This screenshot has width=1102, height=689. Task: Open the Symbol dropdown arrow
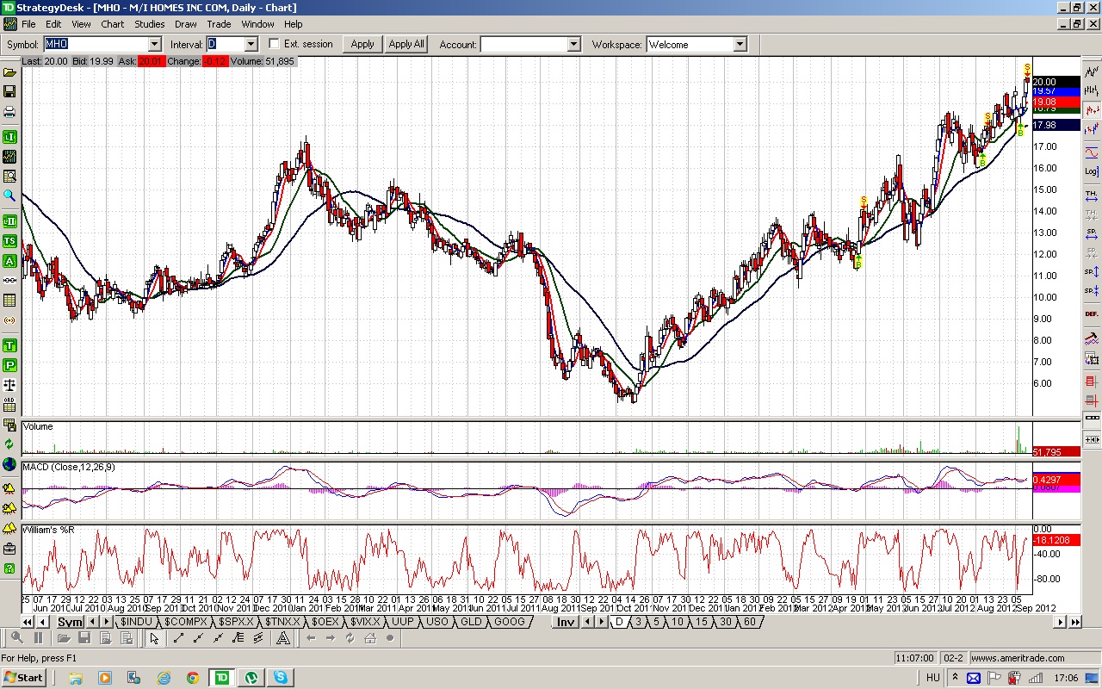155,44
